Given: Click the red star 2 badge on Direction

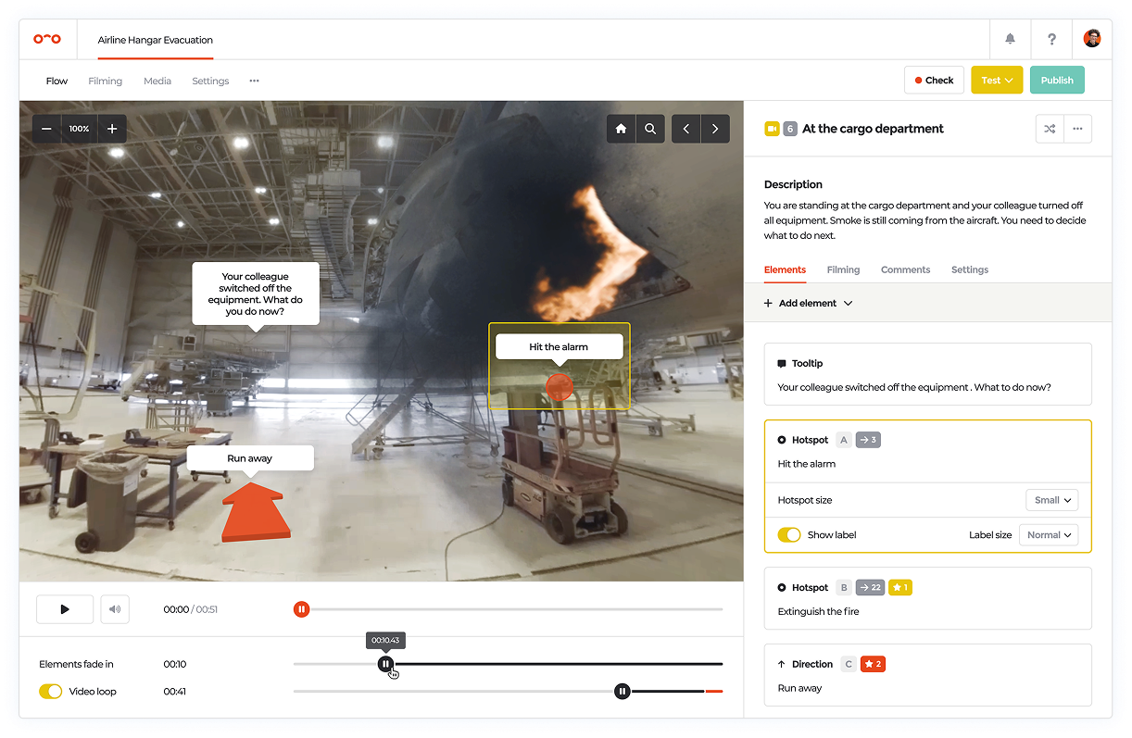Looking at the screenshot, I should coord(874,664).
